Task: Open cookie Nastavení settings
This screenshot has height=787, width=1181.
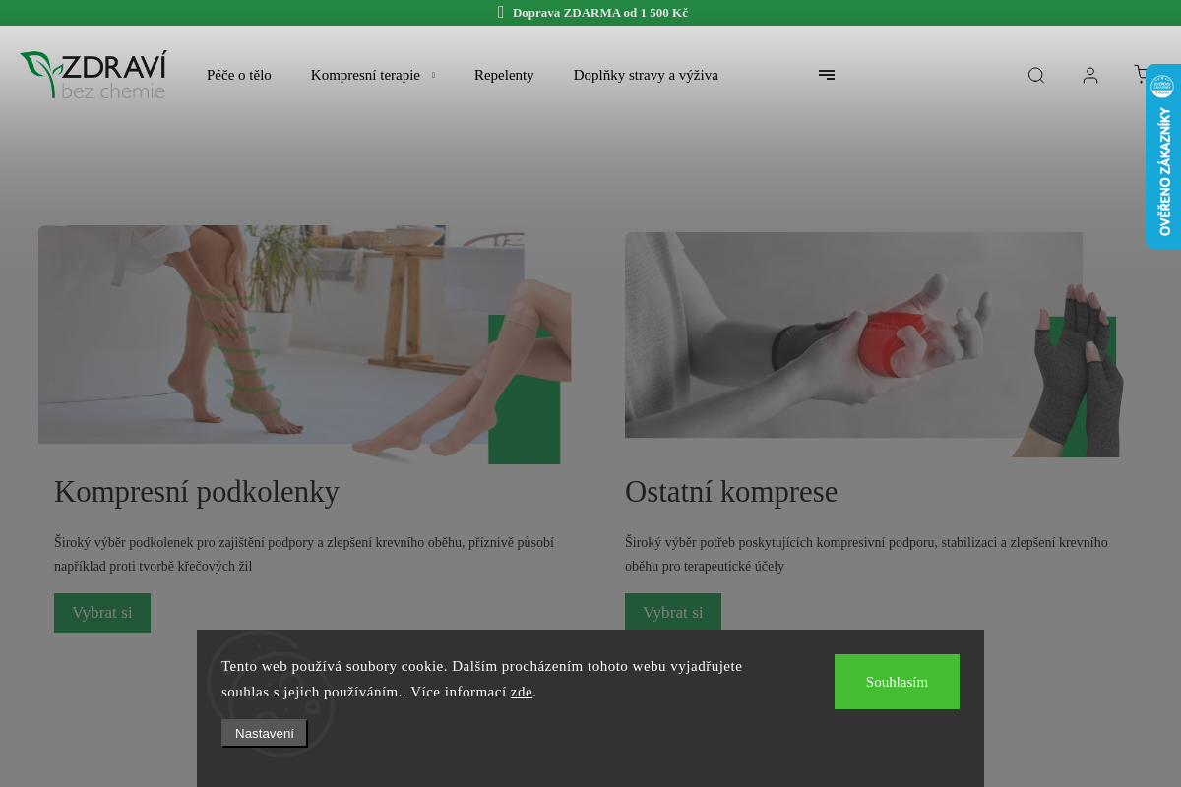Action: 264,733
